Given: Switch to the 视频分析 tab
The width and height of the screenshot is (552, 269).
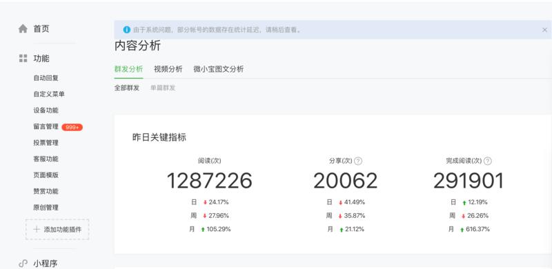Looking at the screenshot, I should 168,69.
